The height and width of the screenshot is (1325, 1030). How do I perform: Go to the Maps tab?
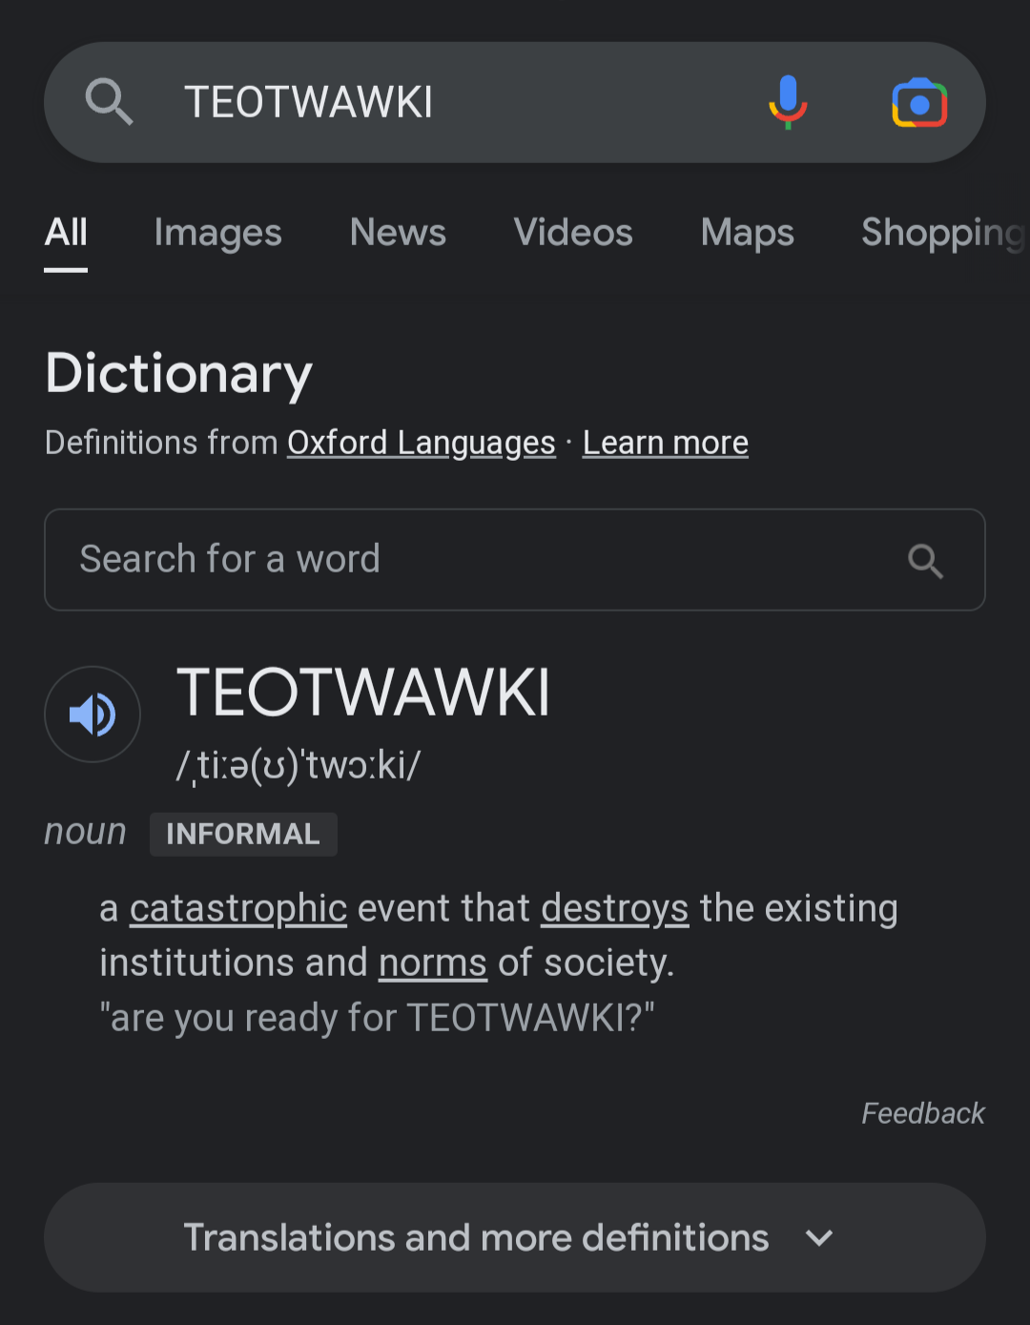[x=747, y=233]
